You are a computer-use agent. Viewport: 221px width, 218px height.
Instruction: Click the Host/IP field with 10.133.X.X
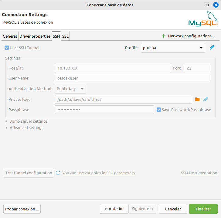(x=113, y=68)
